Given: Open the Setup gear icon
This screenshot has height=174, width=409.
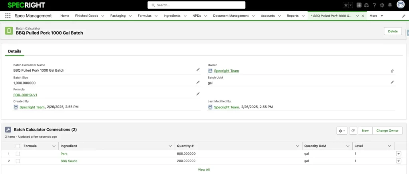Looking at the screenshot, I should point(382,5).
